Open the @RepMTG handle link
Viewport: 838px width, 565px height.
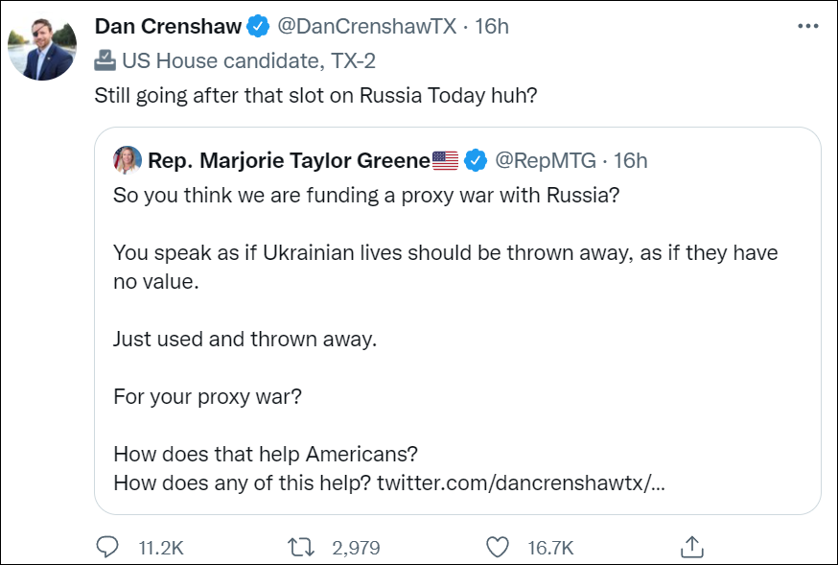point(545,160)
